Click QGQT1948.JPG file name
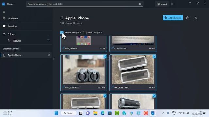The width and height of the screenshot is (209, 117). pos(121,48)
